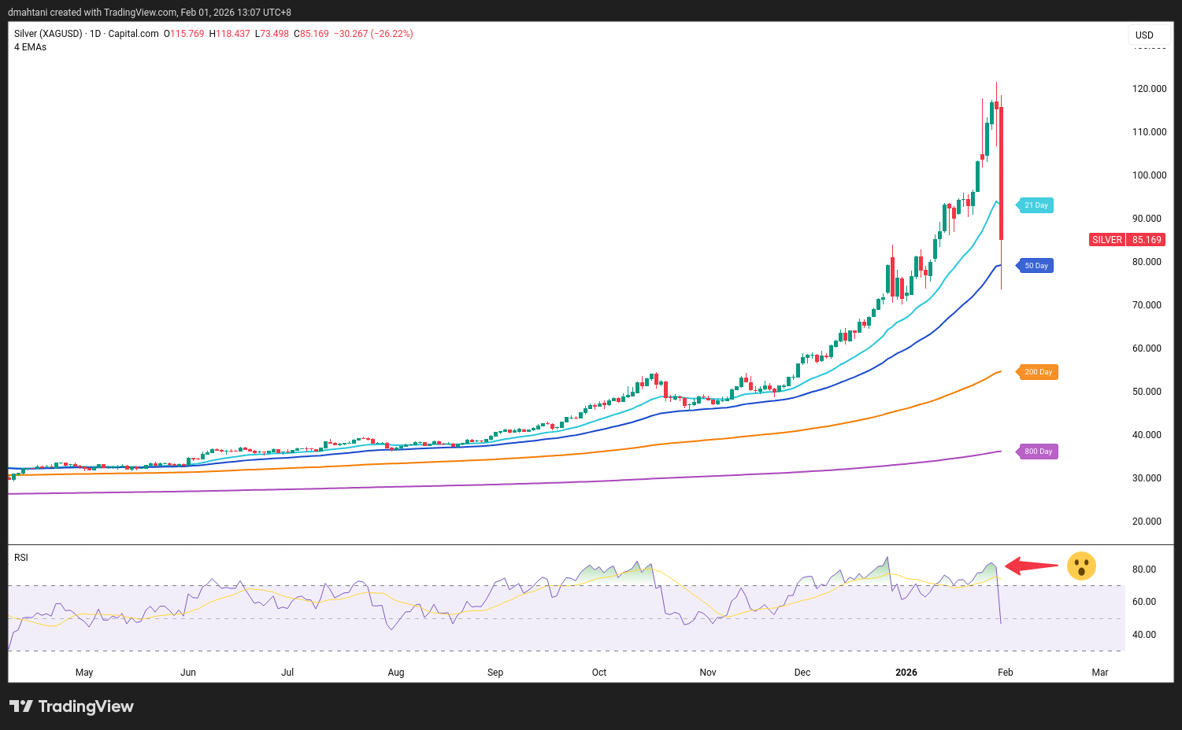Click the 4 EMAs indicator legend
Viewport: 1182px width, 730px height.
coord(31,47)
